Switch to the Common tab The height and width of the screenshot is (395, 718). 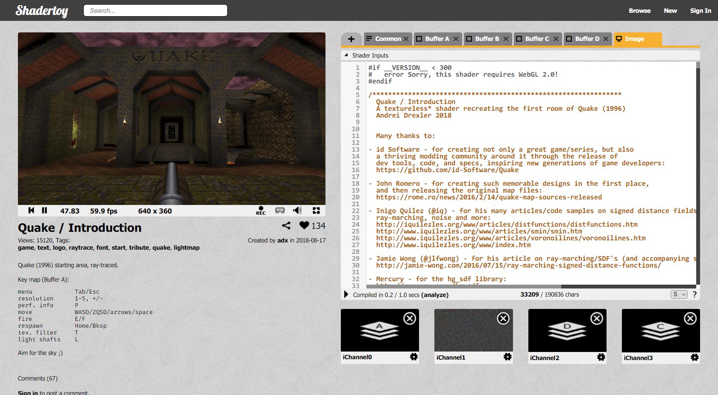pyautogui.click(x=387, y=39)
